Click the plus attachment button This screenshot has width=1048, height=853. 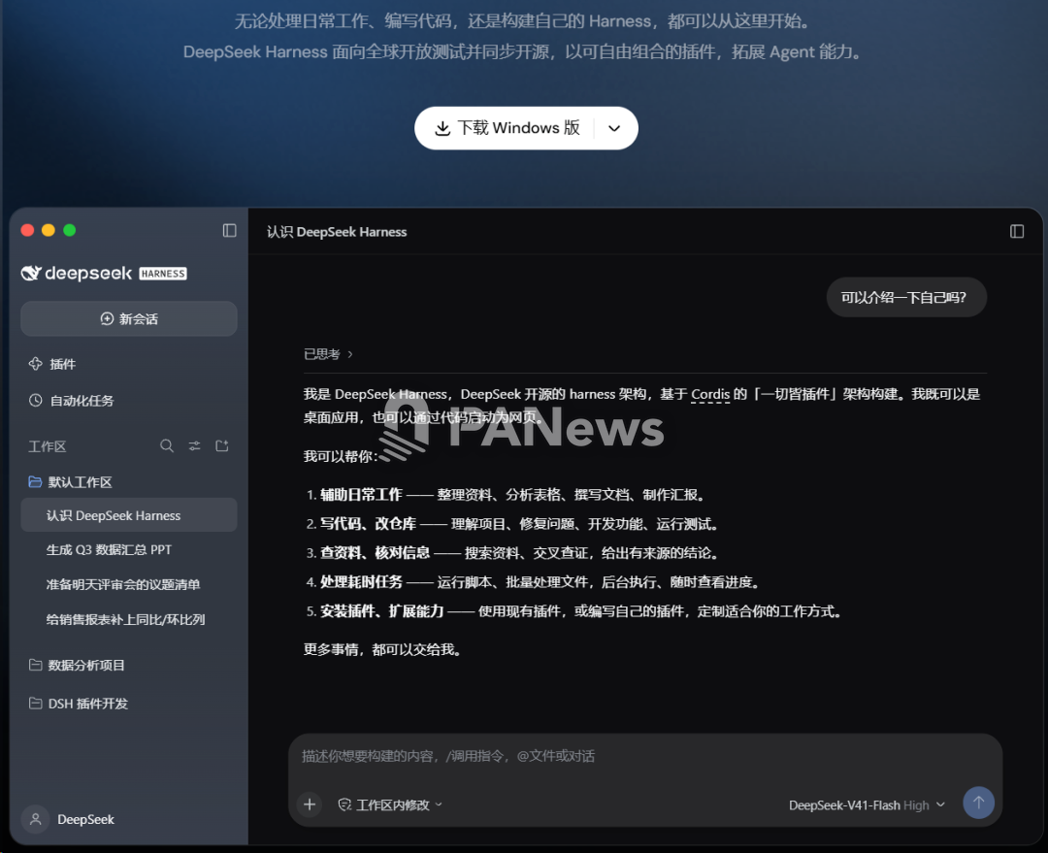310,804
